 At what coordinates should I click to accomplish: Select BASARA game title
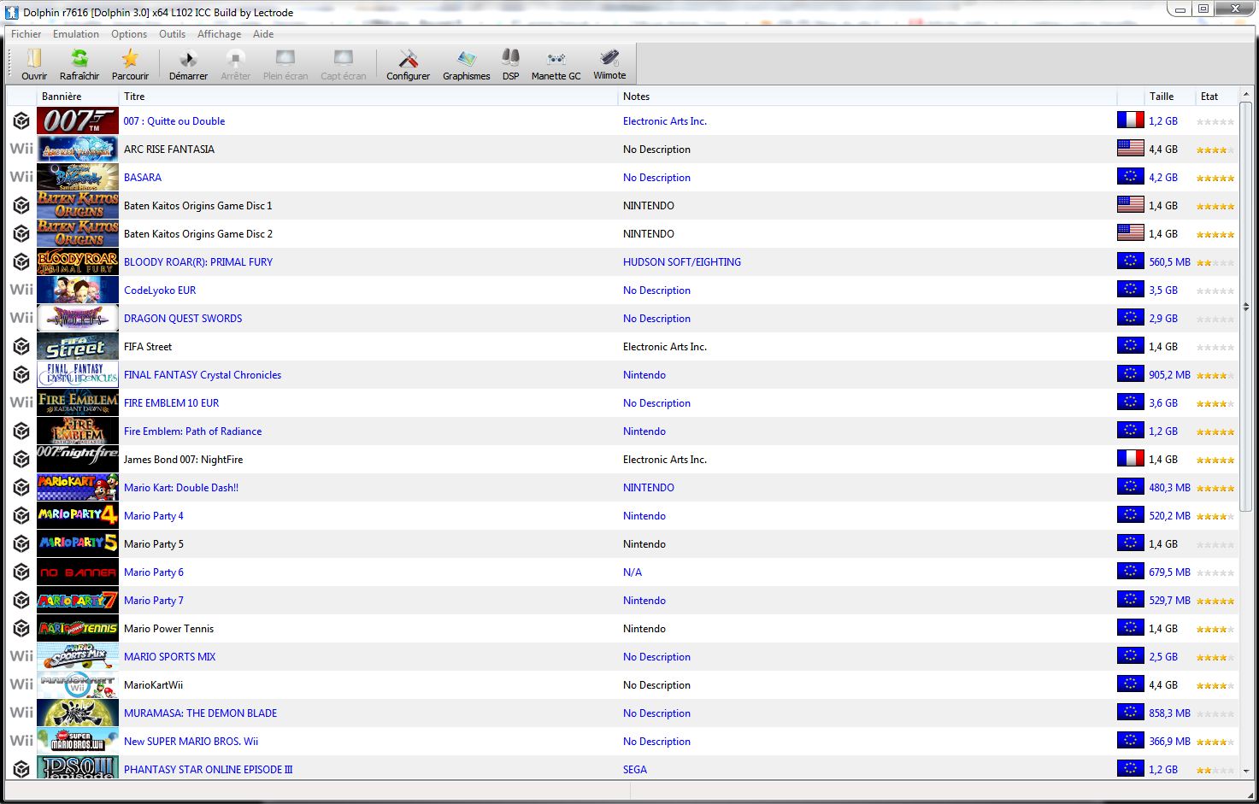coord(143,178)
